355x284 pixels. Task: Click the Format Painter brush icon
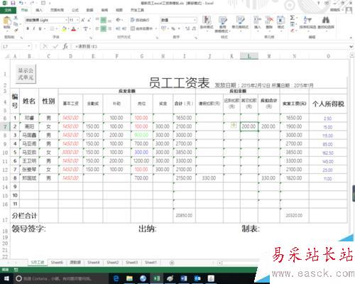pyautogui.click(x=16, y=30)
